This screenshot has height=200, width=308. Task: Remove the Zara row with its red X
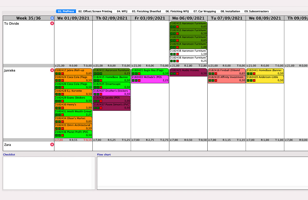click(52, 145)
